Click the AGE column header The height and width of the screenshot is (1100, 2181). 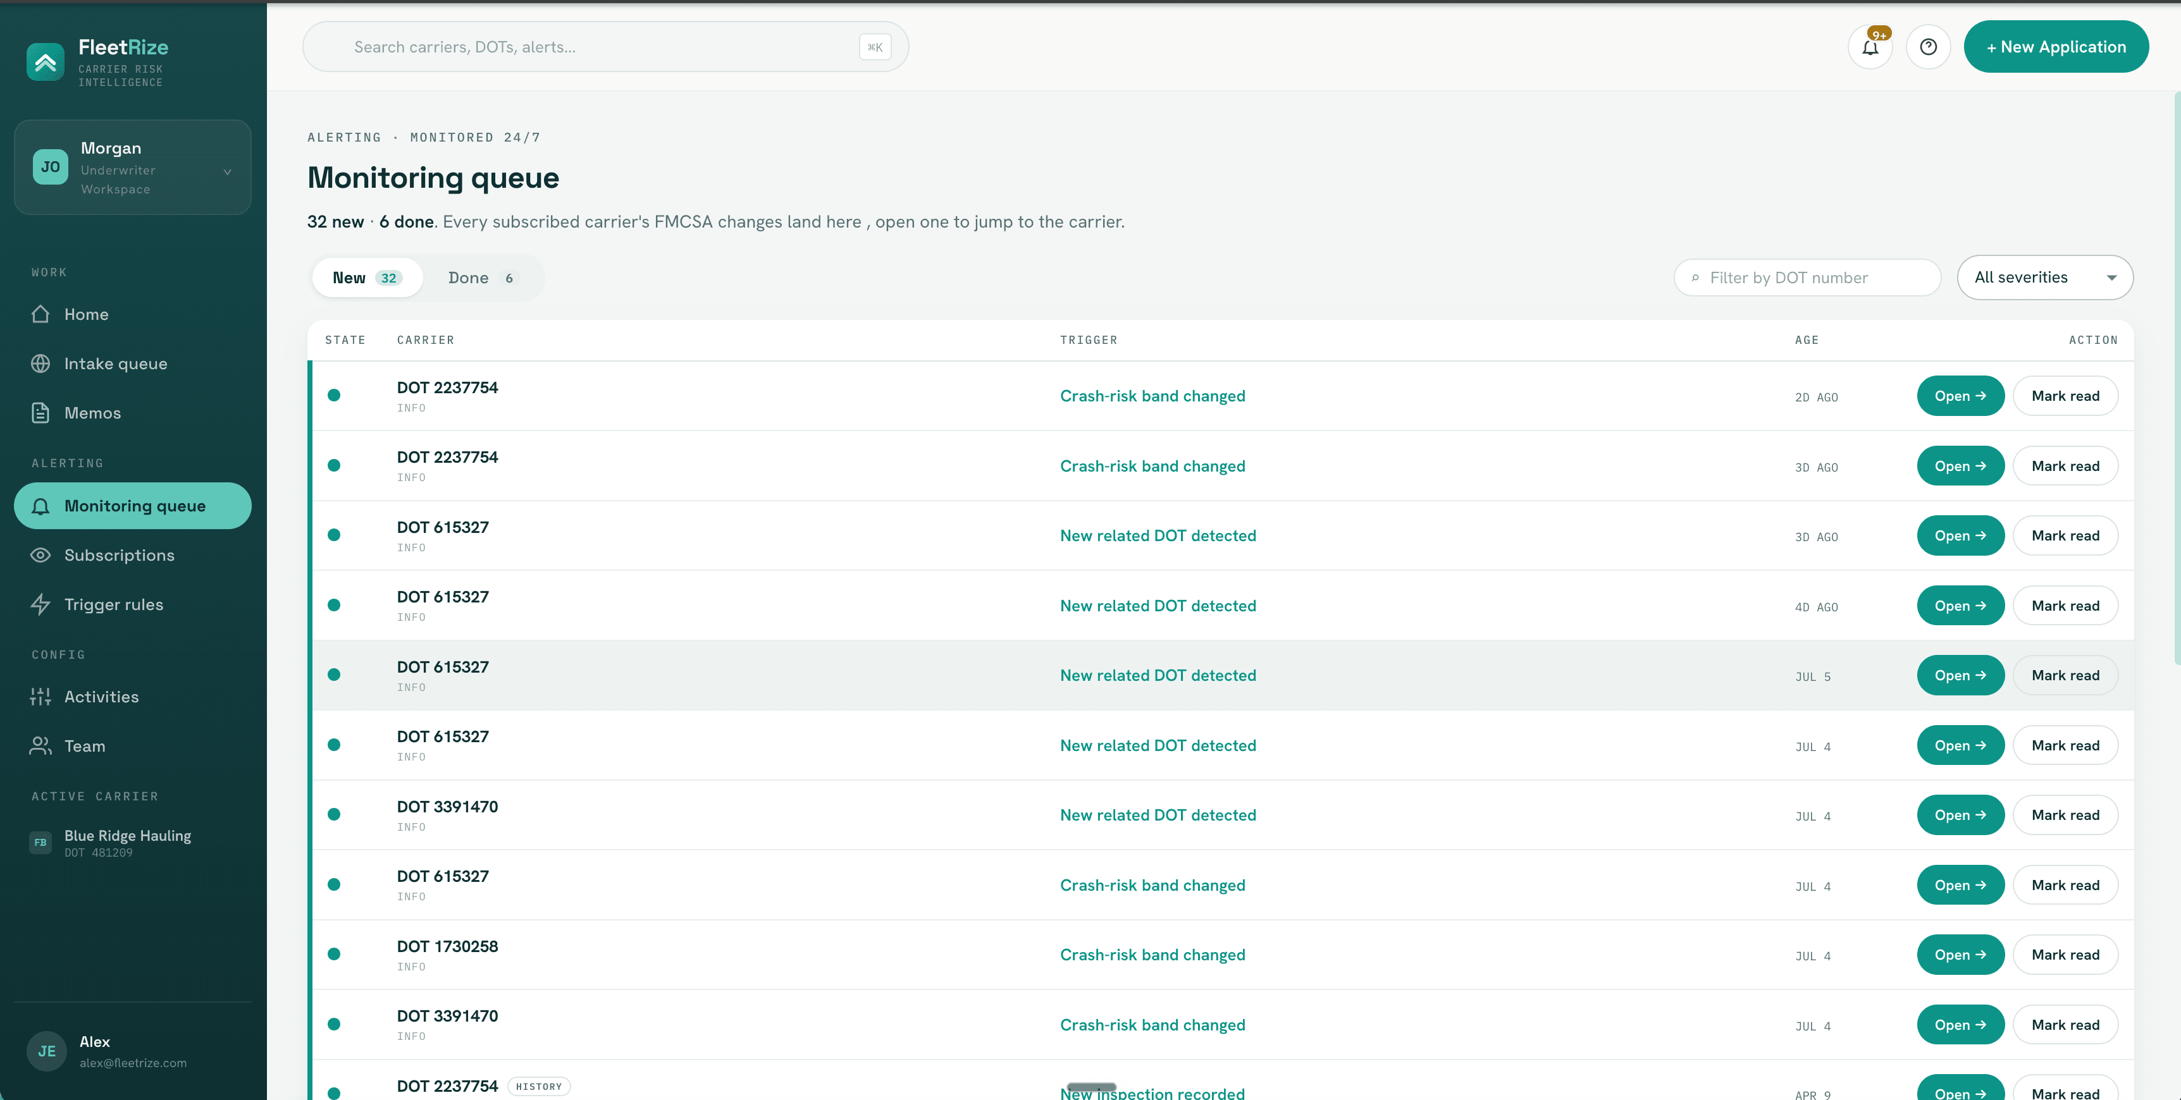coord(1806,340)
